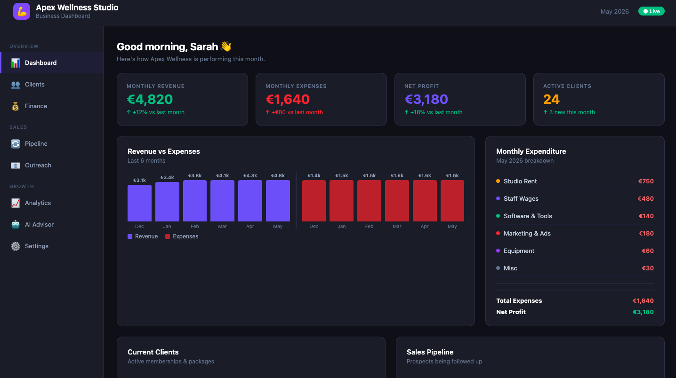Screen dimensions: 676x378
Task: Click the December revenue bar labeled €3.1k
Action: point(139,203)
